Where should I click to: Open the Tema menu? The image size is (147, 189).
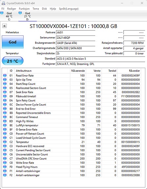pyautogui.click(x=36, y=9)
